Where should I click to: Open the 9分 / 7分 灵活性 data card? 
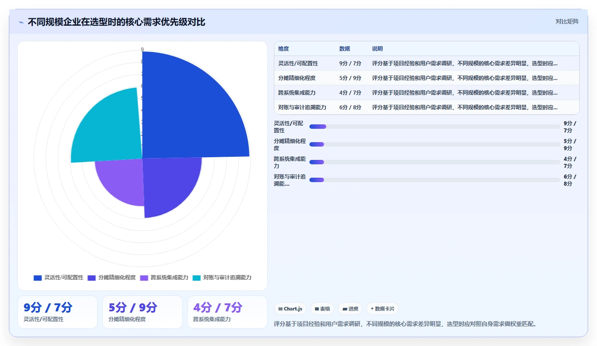57,312
